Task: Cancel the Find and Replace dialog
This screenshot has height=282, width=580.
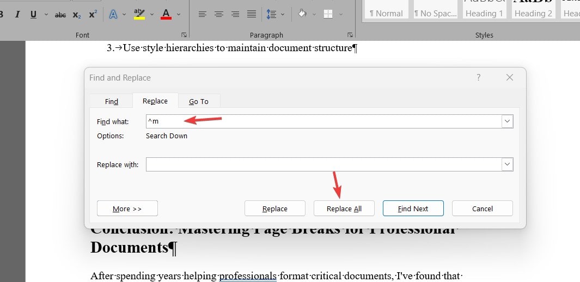Action: point(483,209)
